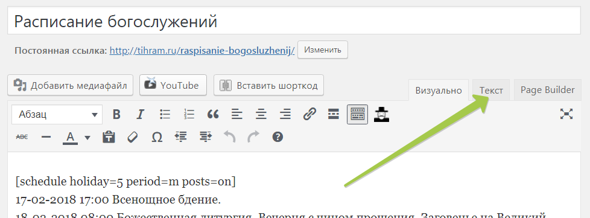Open keyboard shortcuts help

(x=278, y=137)
